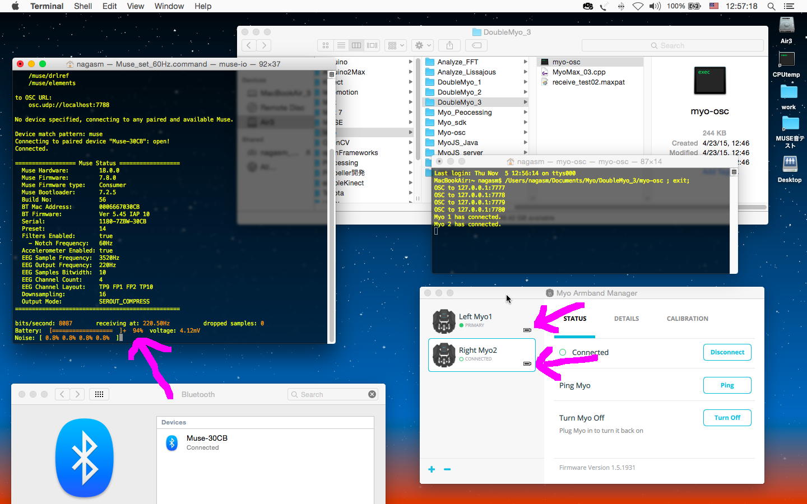
Task: Open the Terminal application menu
Action: pyautogui.click(x=47, y=6)
